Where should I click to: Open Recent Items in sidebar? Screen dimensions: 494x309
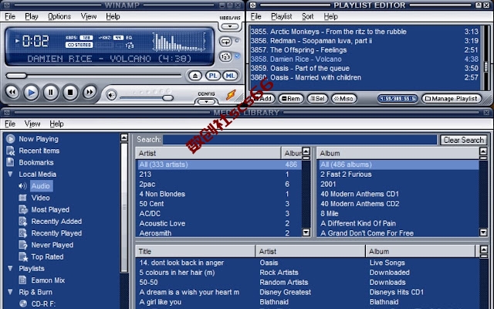point(39,151)
